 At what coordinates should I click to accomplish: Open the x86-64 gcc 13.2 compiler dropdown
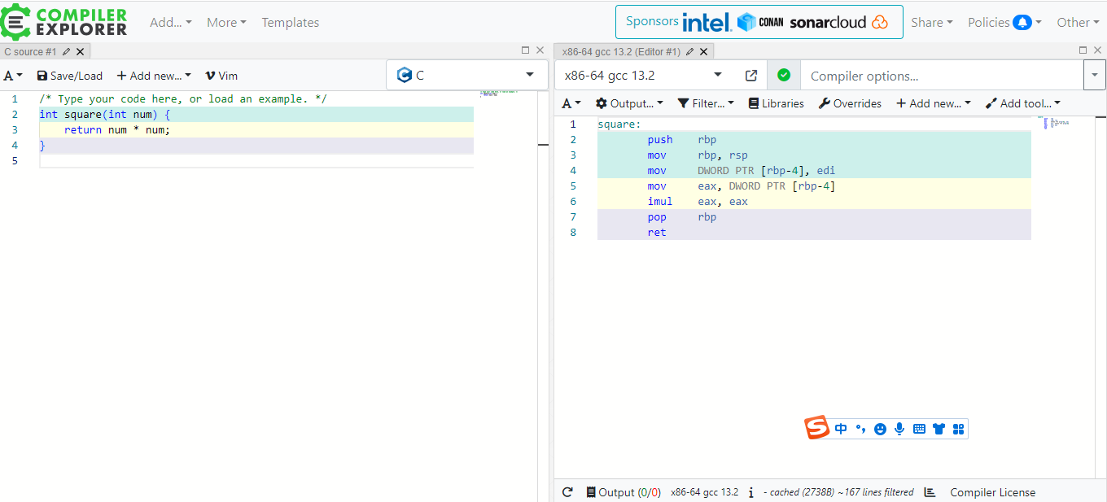(643, 75)
